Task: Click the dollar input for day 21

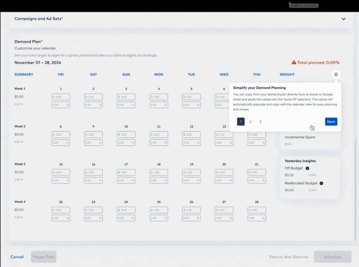Action: coord(257,172)
